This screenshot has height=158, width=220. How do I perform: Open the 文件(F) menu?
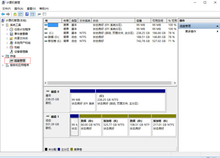pyautogui.click(x=6, y=9)
